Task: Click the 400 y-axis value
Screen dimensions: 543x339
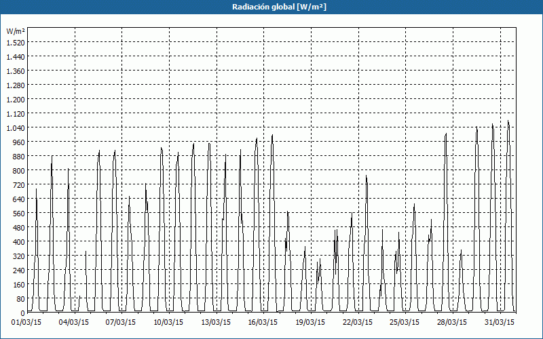Action: [x=19, y=242]
